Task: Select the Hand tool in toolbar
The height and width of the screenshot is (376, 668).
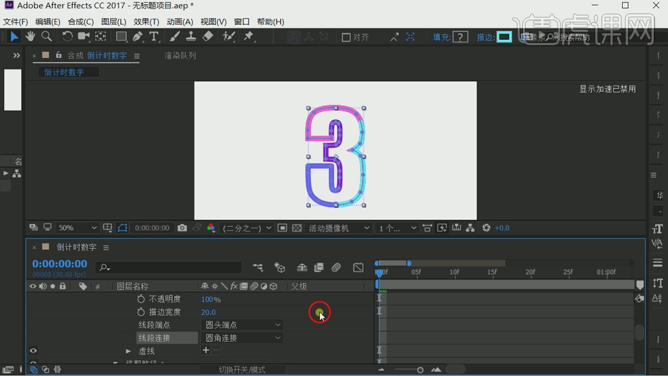Action: [30, 36]
